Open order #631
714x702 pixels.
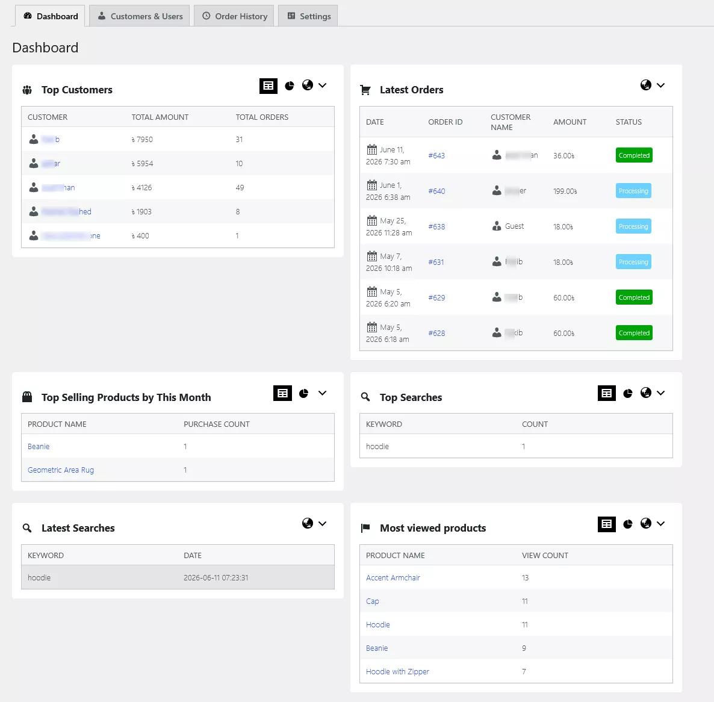click(x=436, y=262)
